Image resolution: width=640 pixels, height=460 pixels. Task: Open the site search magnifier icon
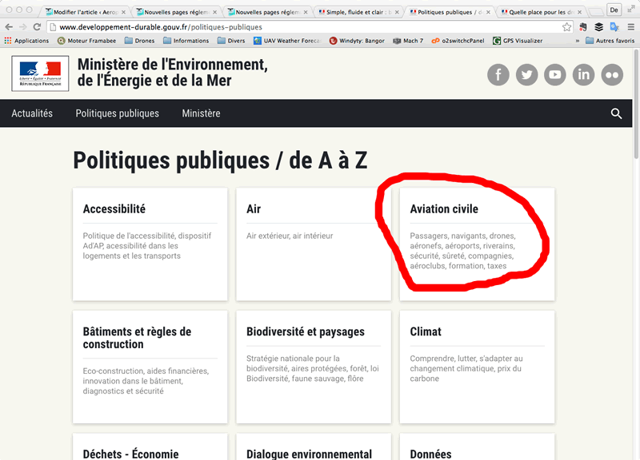coord(616,113)
